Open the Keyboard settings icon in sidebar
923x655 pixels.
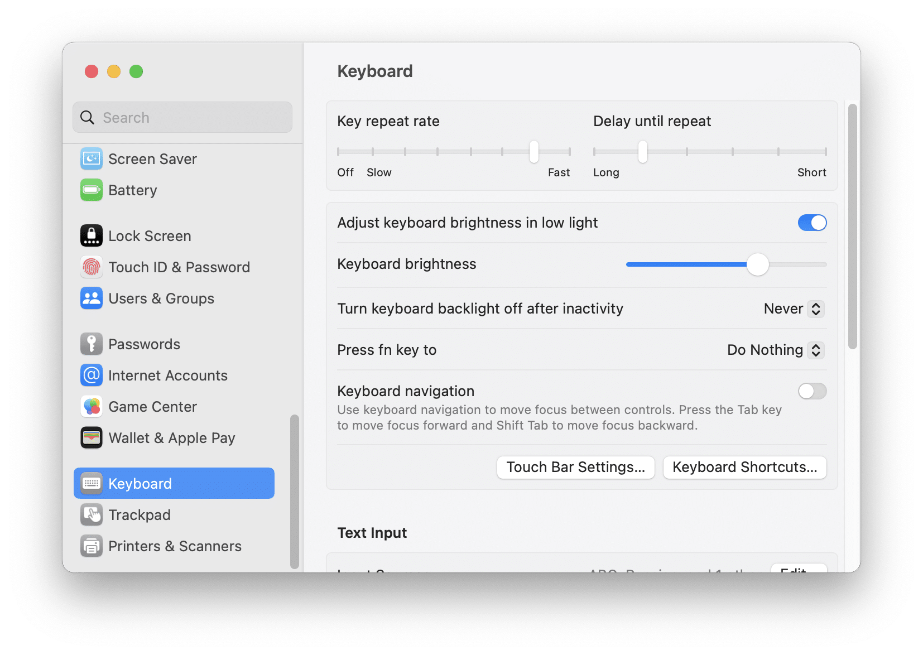tap(91, 483)
